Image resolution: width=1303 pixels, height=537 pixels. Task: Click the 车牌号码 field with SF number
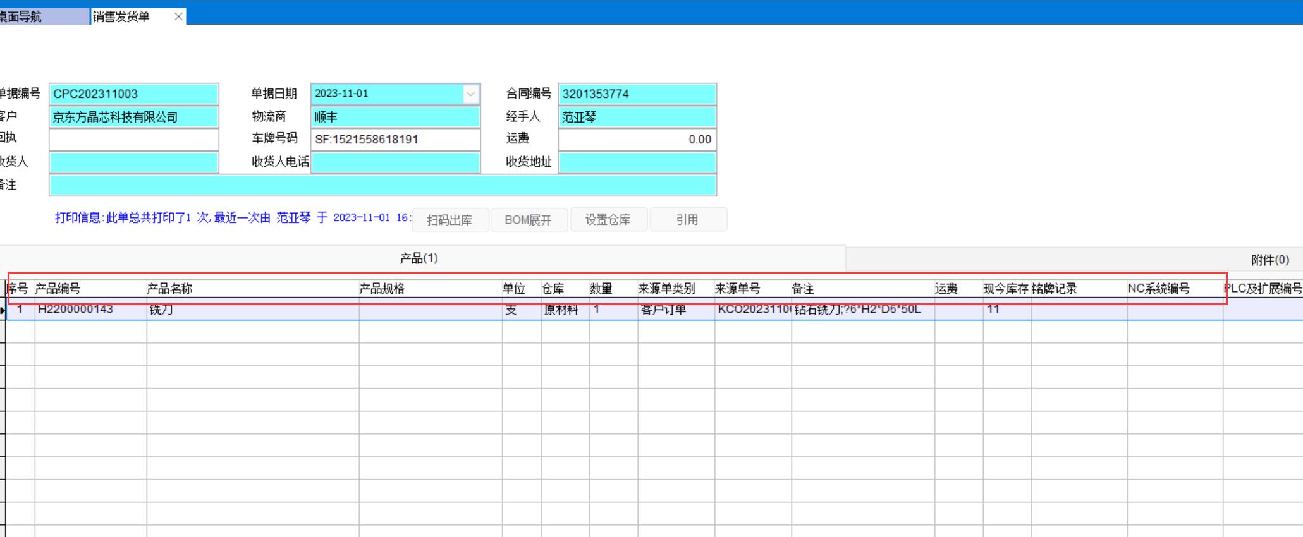(395, 140)
